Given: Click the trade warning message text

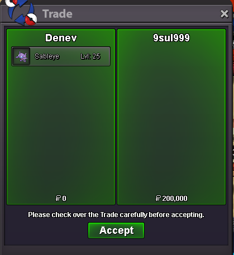Looking at the screenshot, I should (116, 215).
